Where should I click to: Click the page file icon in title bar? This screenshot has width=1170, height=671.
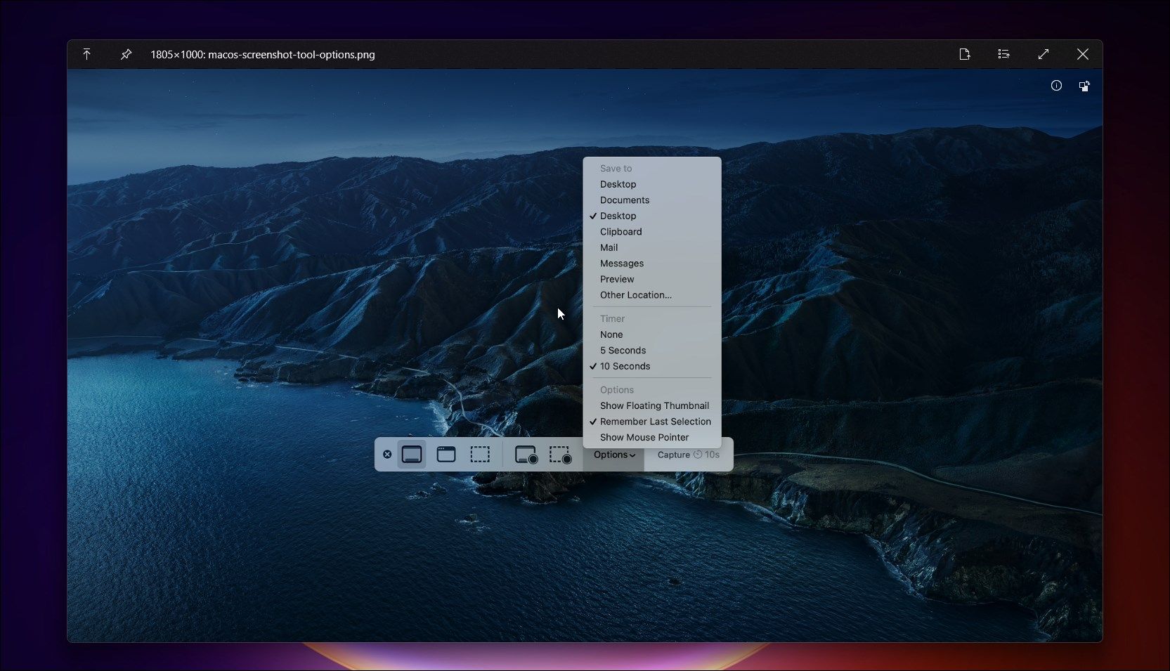tap(964, 54)
